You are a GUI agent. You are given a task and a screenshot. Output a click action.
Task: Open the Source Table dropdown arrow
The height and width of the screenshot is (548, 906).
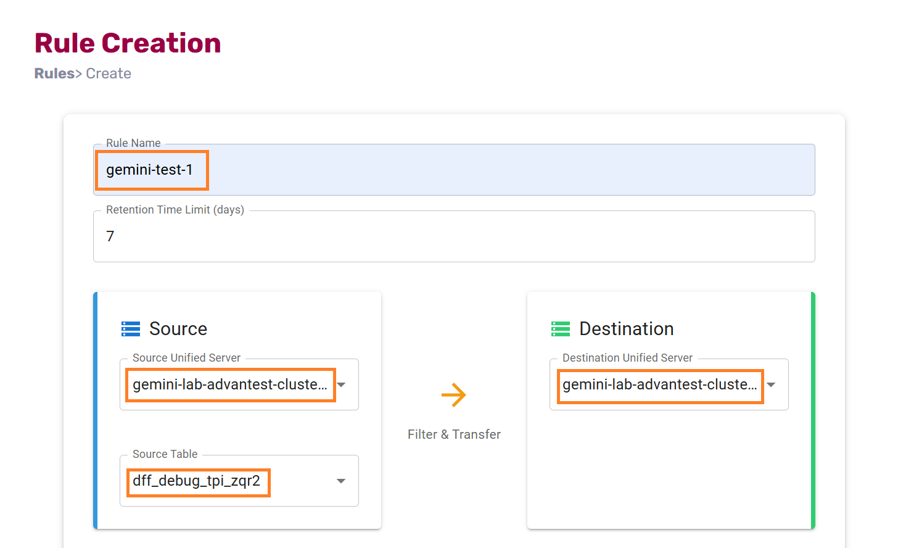tap(341, 481)
